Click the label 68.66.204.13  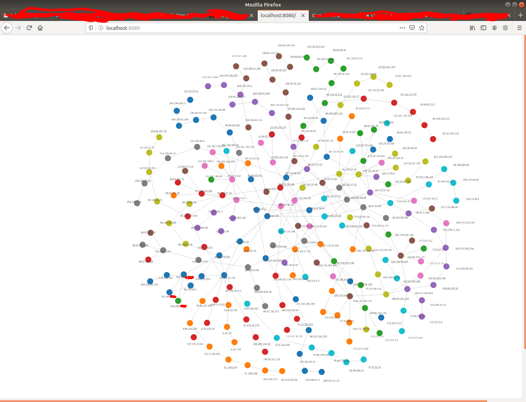356,371
